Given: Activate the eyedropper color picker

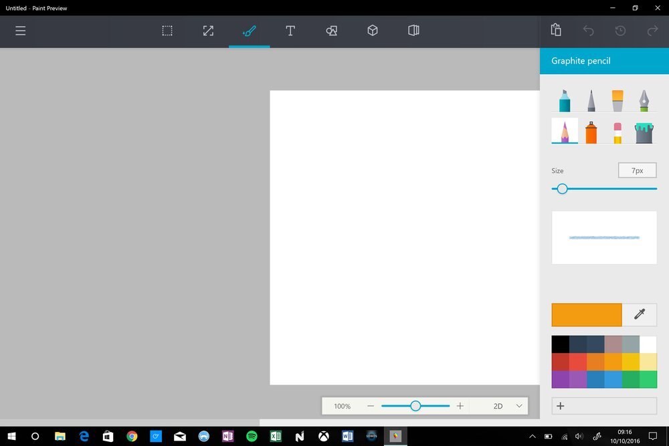Looking at the screenshot, I should [640, 314].
